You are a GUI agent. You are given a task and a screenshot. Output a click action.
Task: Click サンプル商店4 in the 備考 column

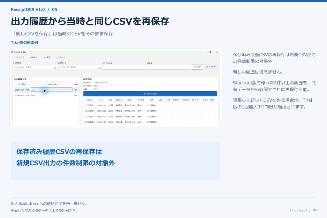(152, 122)
